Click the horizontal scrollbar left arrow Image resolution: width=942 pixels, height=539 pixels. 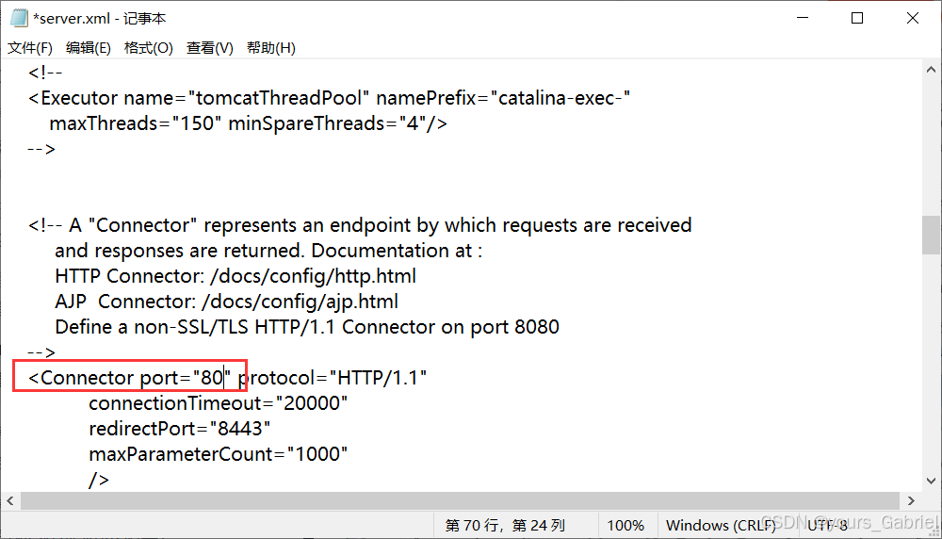pos(10,500)
